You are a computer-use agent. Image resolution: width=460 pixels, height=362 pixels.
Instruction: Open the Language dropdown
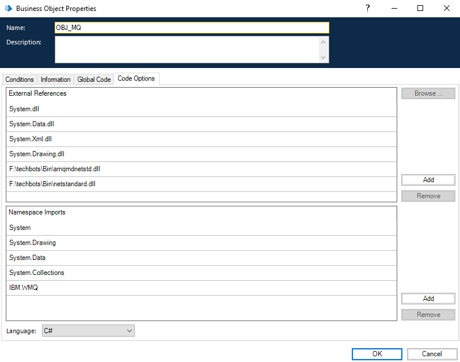(x=88, y=331)
